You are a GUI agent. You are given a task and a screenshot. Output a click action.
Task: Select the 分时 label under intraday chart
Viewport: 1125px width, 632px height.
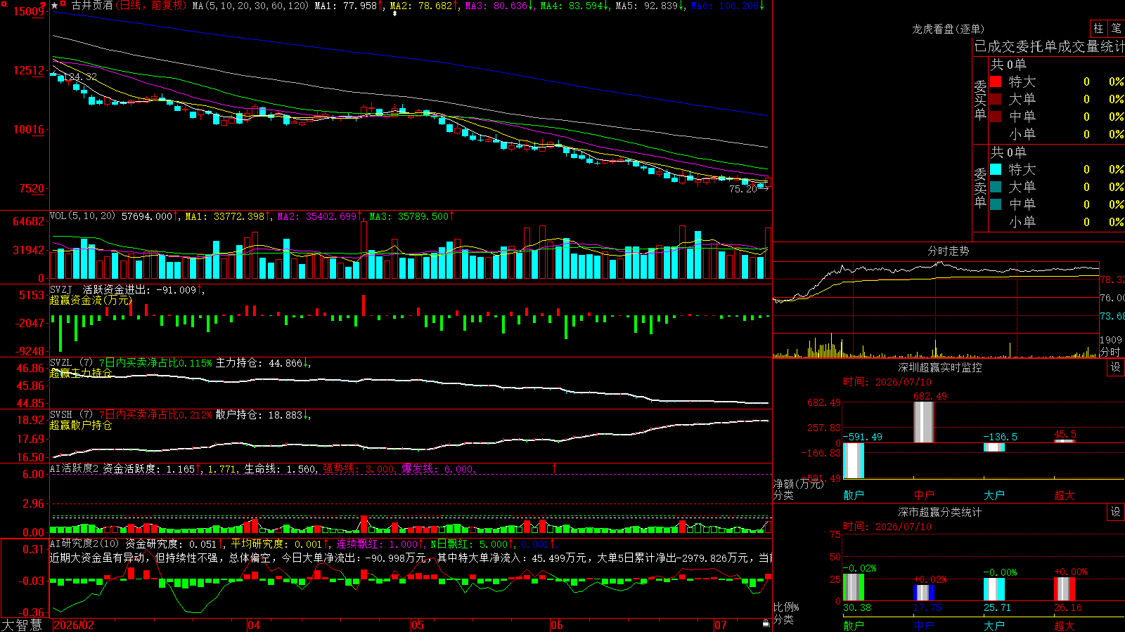1110,351
